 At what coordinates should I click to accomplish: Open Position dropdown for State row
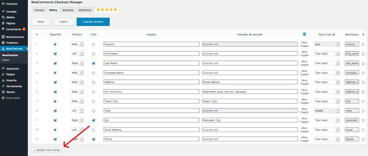click(77, 111)
